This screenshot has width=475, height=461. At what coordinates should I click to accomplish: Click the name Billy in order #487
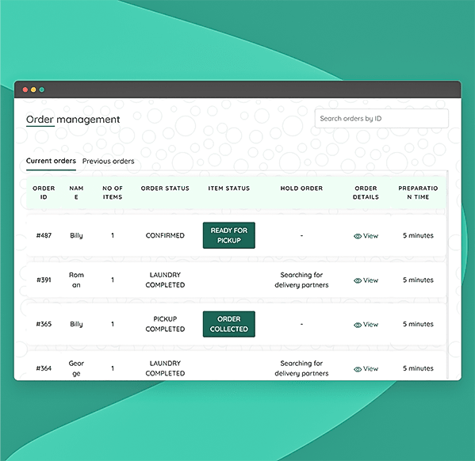point(76,235)
